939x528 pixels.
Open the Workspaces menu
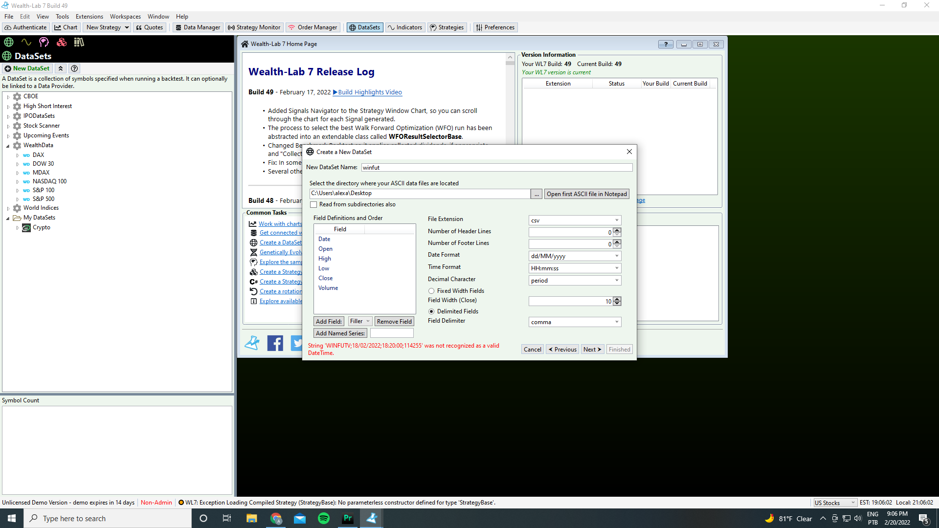(x=125, y=17)
